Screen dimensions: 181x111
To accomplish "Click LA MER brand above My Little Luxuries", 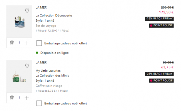I will tap(41, 62).
